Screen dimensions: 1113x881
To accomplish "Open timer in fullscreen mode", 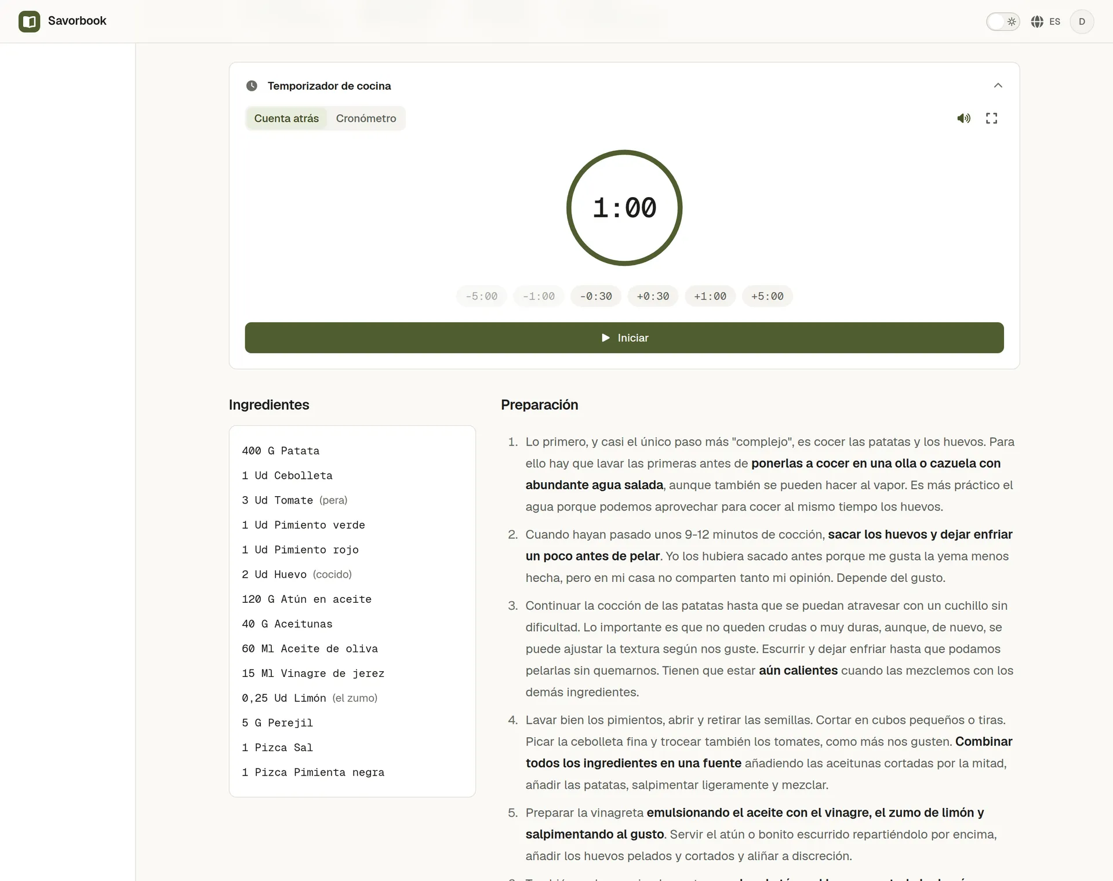I will (991, 118).
